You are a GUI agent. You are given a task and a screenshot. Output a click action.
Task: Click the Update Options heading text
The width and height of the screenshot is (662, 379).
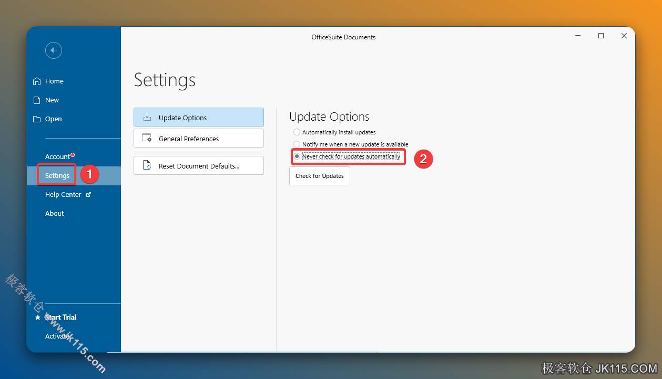tap(329, 117)
